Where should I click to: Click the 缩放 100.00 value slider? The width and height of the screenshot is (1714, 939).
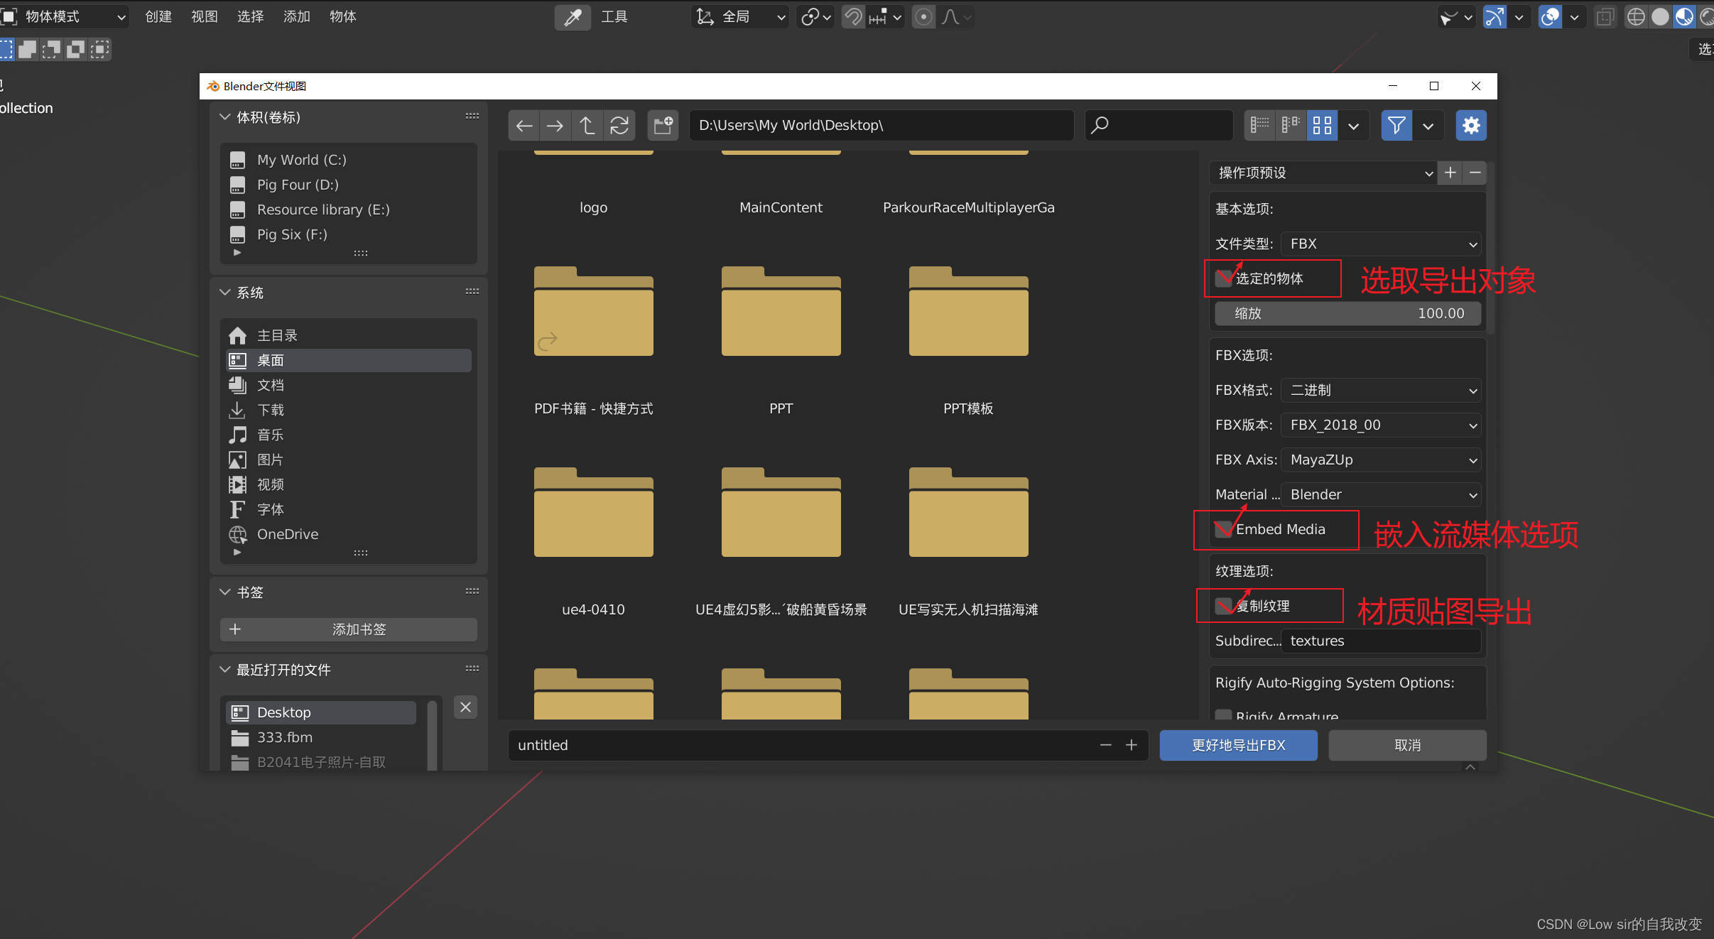coord(1347,313)
